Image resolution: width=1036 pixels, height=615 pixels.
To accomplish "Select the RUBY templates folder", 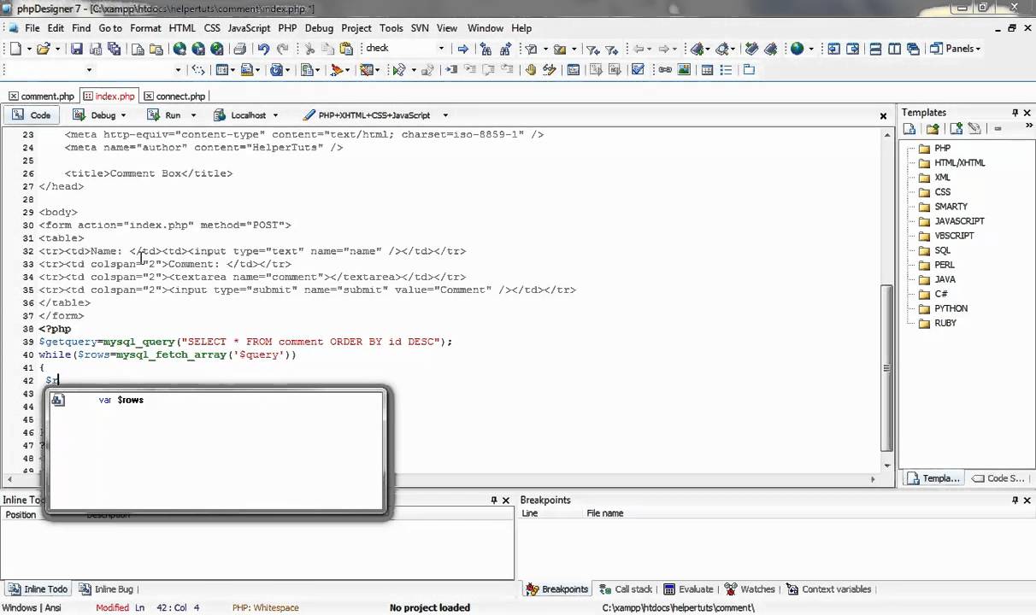I will tap(945, 323).
